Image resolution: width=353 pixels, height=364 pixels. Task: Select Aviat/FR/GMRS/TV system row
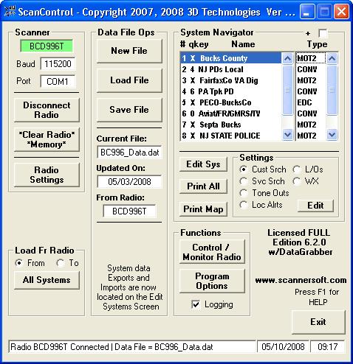231,113
